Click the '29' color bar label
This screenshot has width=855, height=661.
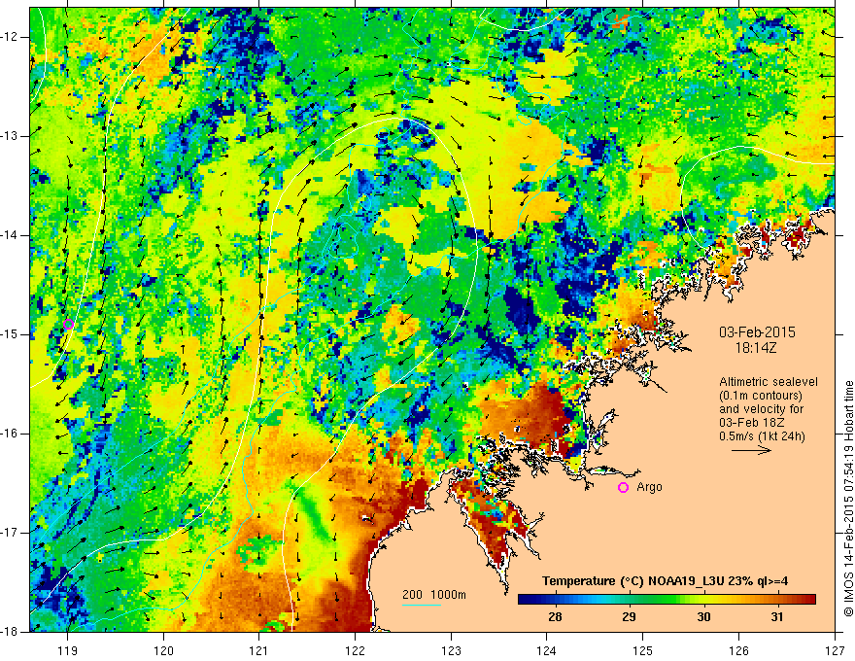(x=629, y=617)
